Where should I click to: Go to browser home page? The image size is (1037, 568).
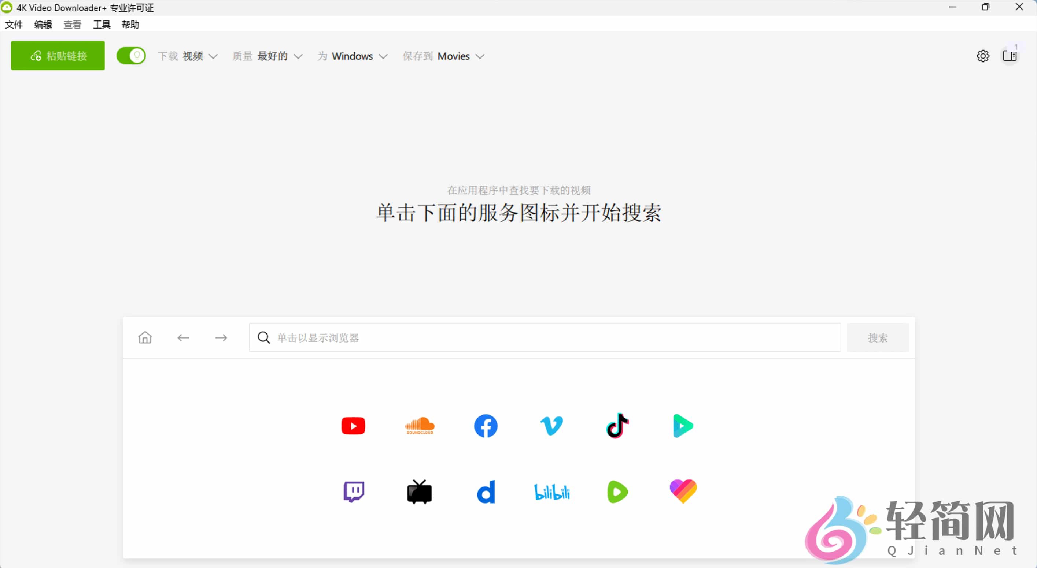tap(144, 338)
